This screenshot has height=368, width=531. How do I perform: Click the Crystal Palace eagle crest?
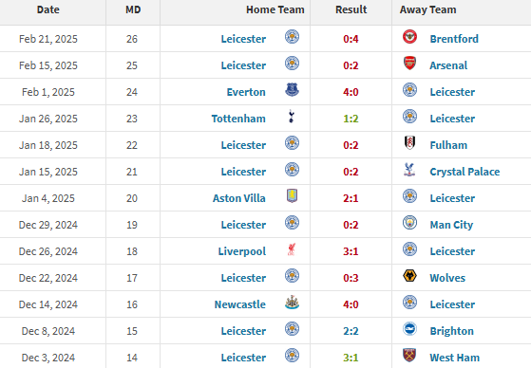click(409, 170)
